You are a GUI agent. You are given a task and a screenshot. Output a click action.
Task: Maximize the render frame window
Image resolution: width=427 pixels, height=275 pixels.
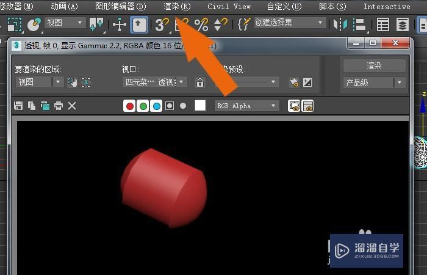click(373, 43)
